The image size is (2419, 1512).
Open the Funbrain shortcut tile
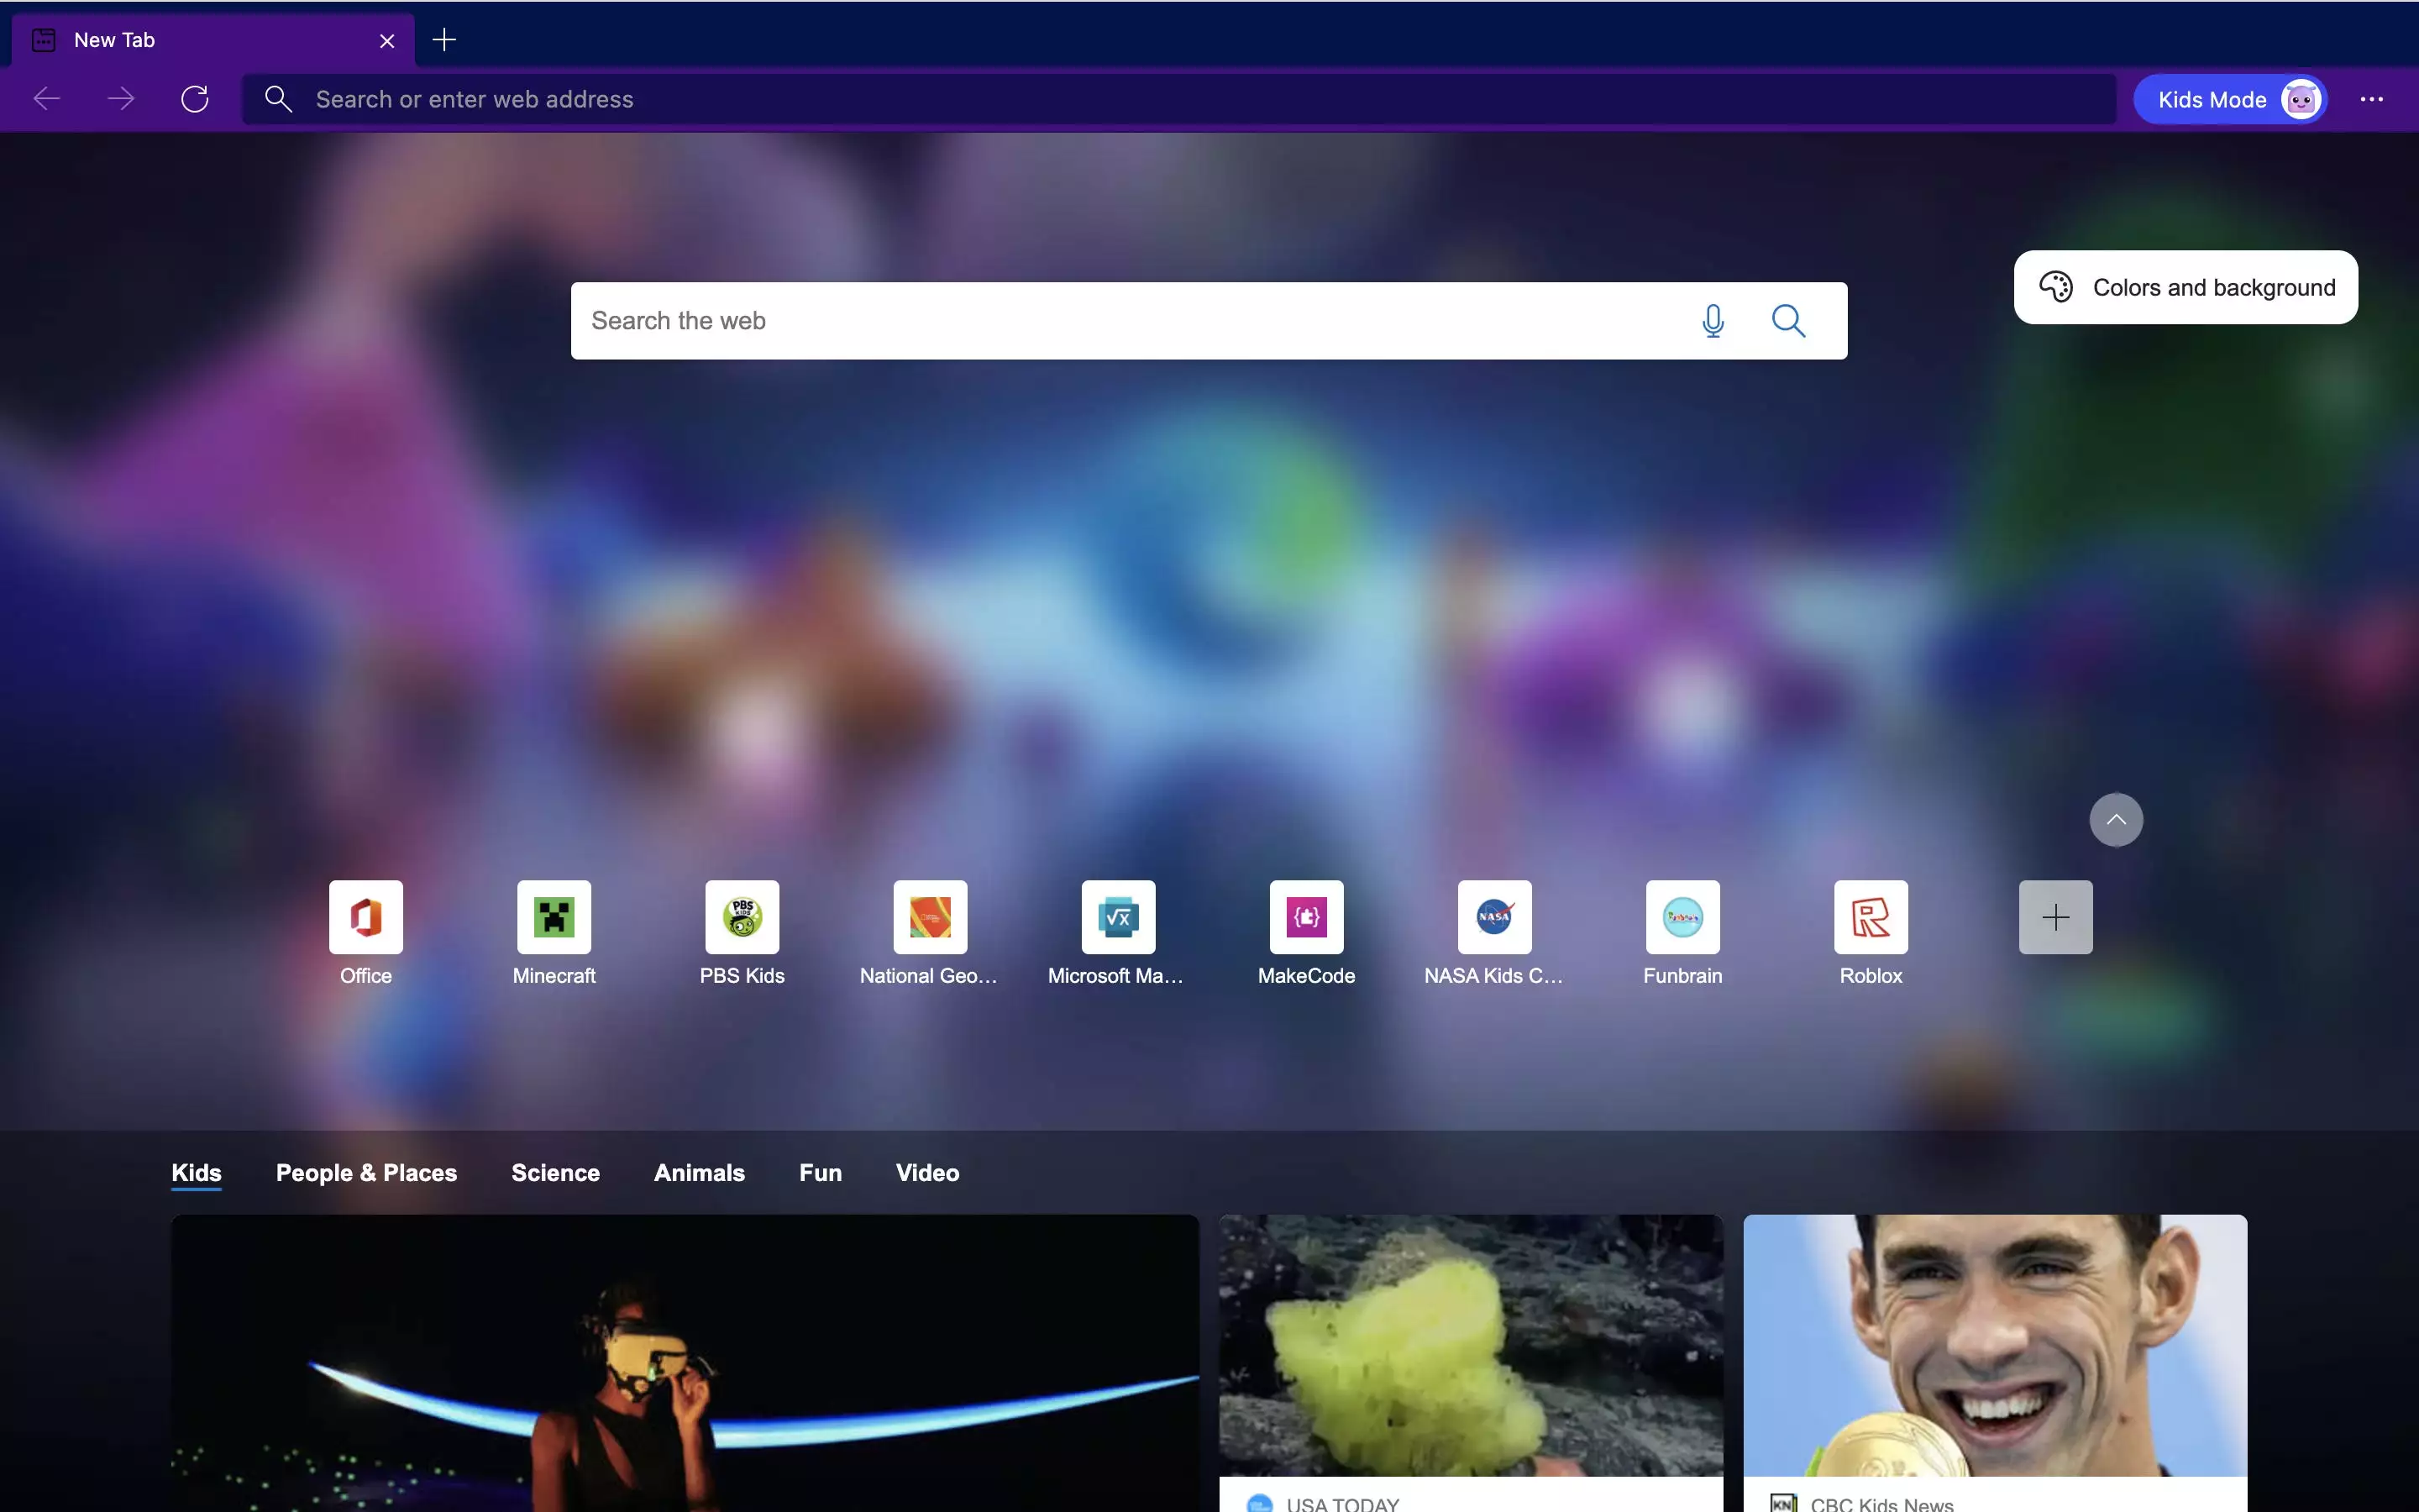tap(1682, 917)
